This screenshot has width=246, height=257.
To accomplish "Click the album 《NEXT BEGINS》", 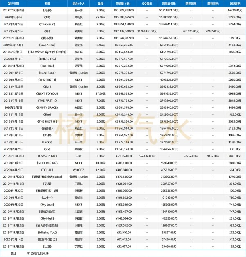I will pyautogui.click(x=47, y=163).
